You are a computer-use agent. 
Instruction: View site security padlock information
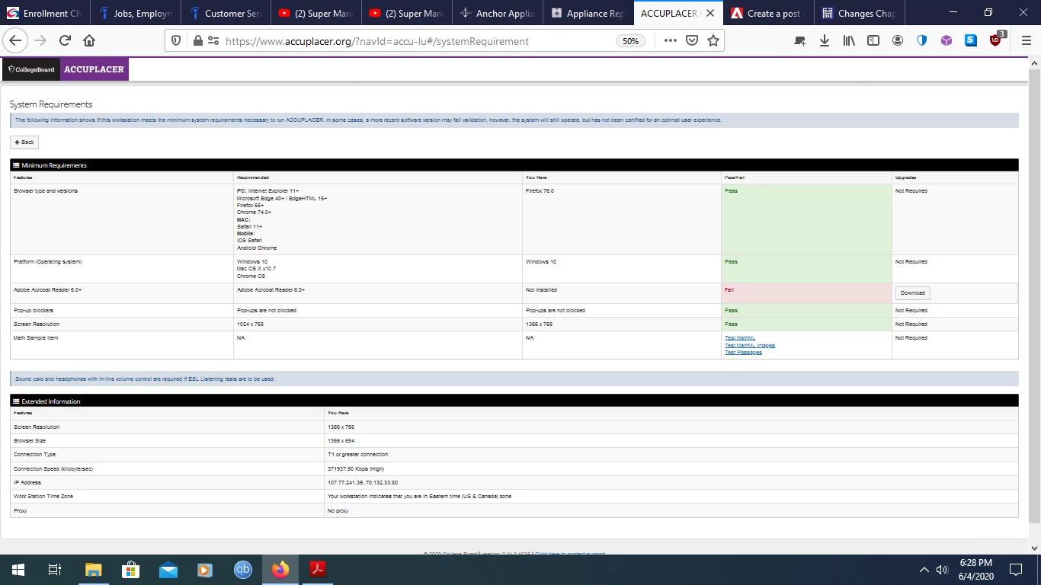pyautogui.click(x=197, y=41)
